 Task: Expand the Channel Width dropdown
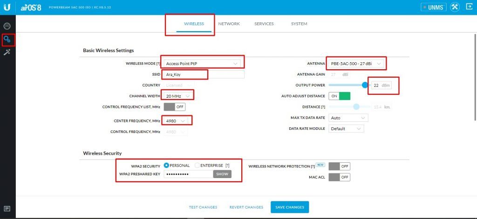pyautogui.click(x=177, y=96)
